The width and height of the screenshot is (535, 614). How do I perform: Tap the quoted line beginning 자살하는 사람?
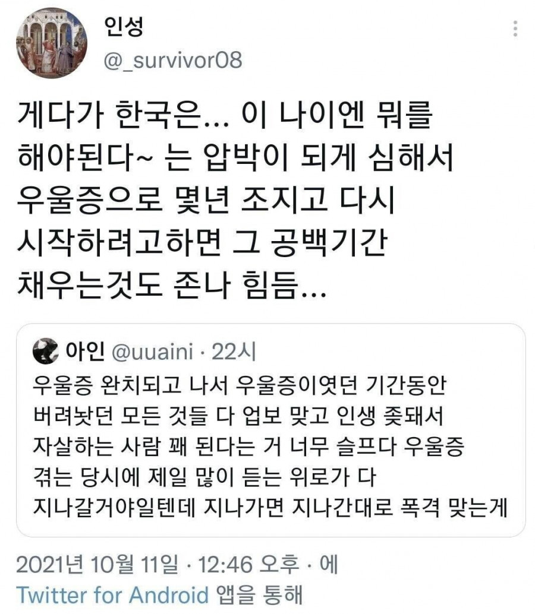248,446
